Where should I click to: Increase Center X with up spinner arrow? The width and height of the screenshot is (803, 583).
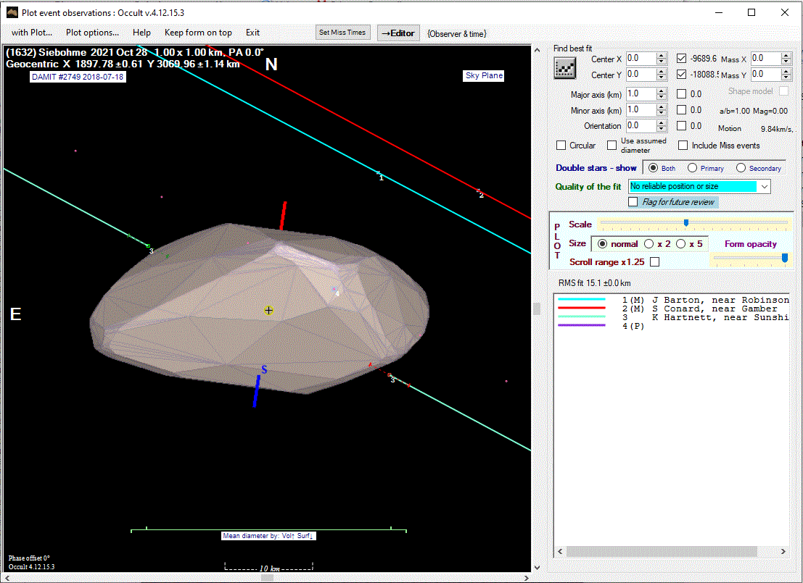(661, 55)
